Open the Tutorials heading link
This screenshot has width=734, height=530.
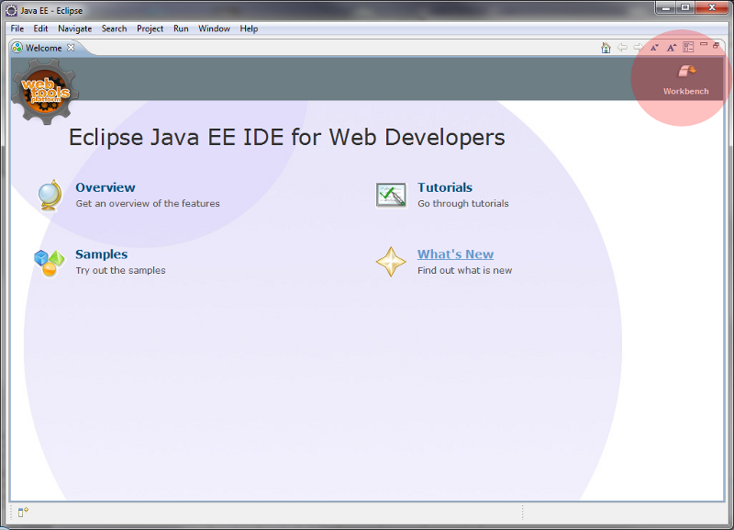pyautogui.click(x=445, y=187)
